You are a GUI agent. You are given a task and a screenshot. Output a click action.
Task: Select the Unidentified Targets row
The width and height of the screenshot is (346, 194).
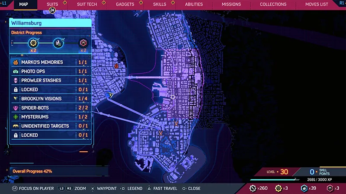(x=51, y=126)
